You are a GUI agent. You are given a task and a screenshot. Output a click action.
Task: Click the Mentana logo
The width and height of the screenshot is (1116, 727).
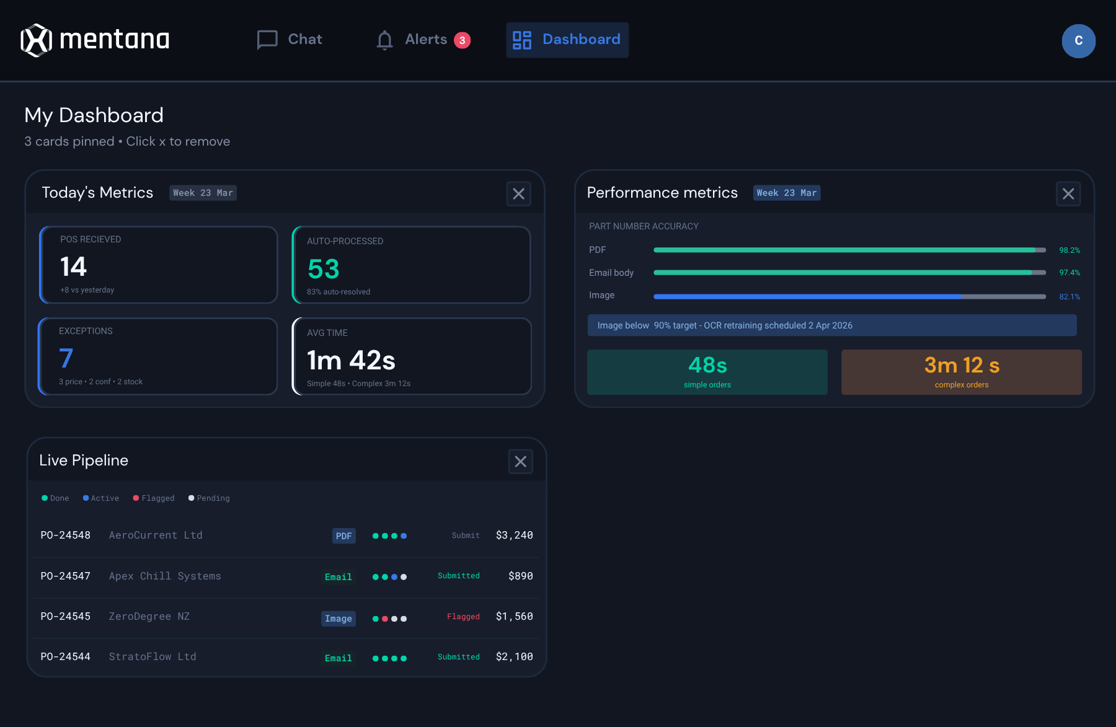(x=95, y=40)
